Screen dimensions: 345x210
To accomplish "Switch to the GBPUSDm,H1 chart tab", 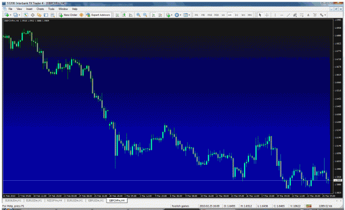I will (95, 201).
